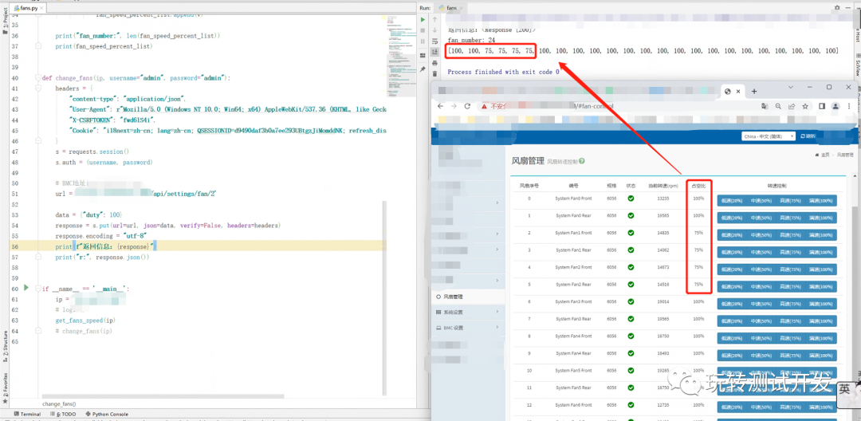Expand 系统设置 in the BMC sidebar
The height and width of the screenshot is (421, 861).
pyautogui.click(x=468, y=312)
